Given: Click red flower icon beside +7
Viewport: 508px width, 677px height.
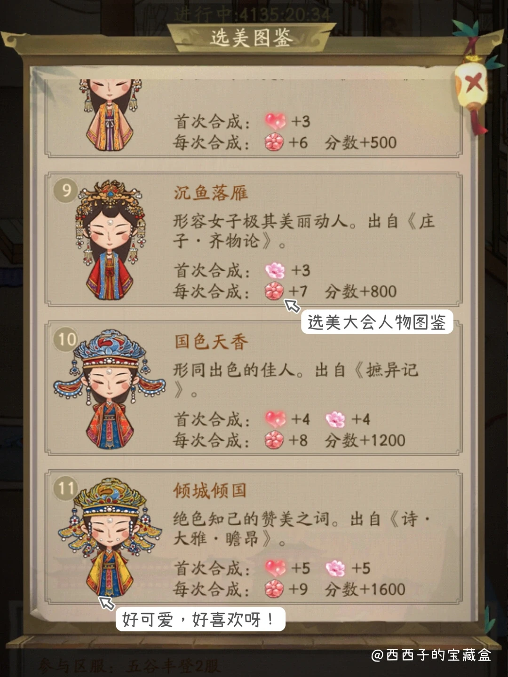Looking at the screenshot, I should coord(274,291).
